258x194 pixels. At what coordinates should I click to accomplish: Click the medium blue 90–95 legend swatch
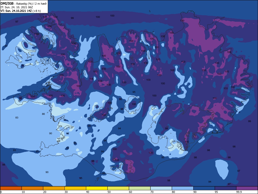(204, 188)
